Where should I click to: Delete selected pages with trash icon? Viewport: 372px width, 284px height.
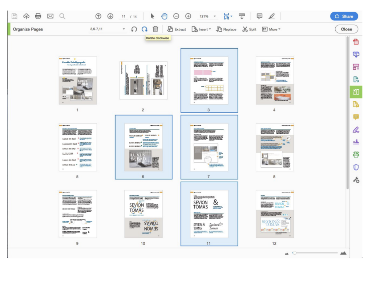(x=155, y=29)
